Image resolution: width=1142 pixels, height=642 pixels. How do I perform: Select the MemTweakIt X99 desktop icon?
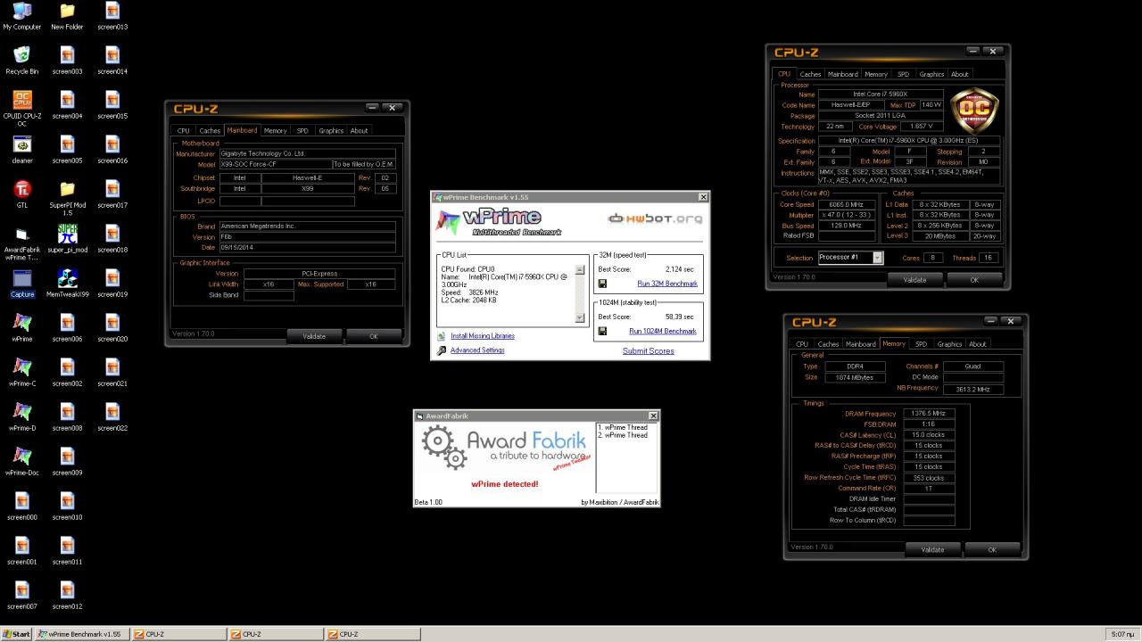tap(67, 278)
